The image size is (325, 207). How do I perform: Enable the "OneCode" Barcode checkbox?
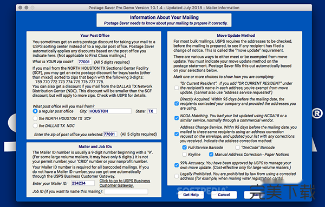(x=238, y=148)
